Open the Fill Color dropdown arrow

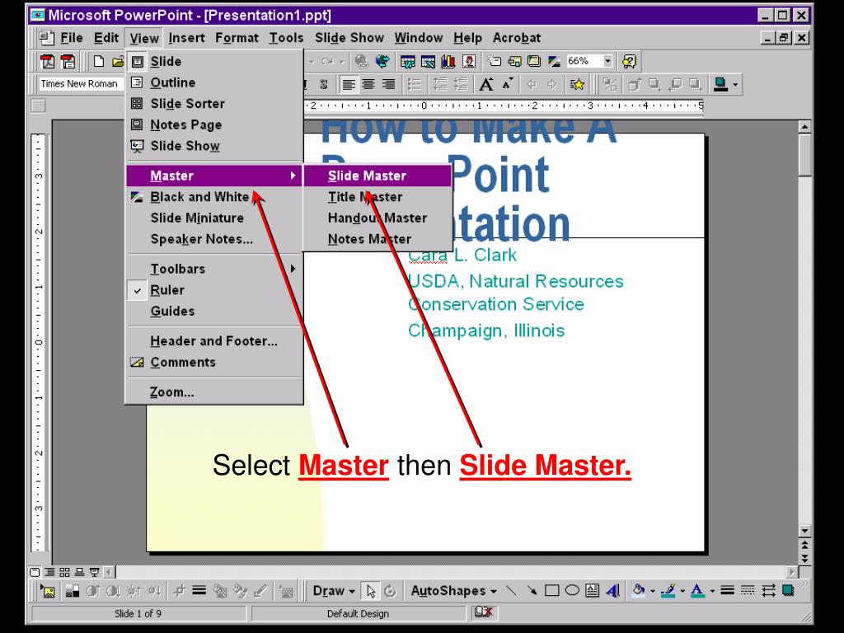(x=653, y=591)
